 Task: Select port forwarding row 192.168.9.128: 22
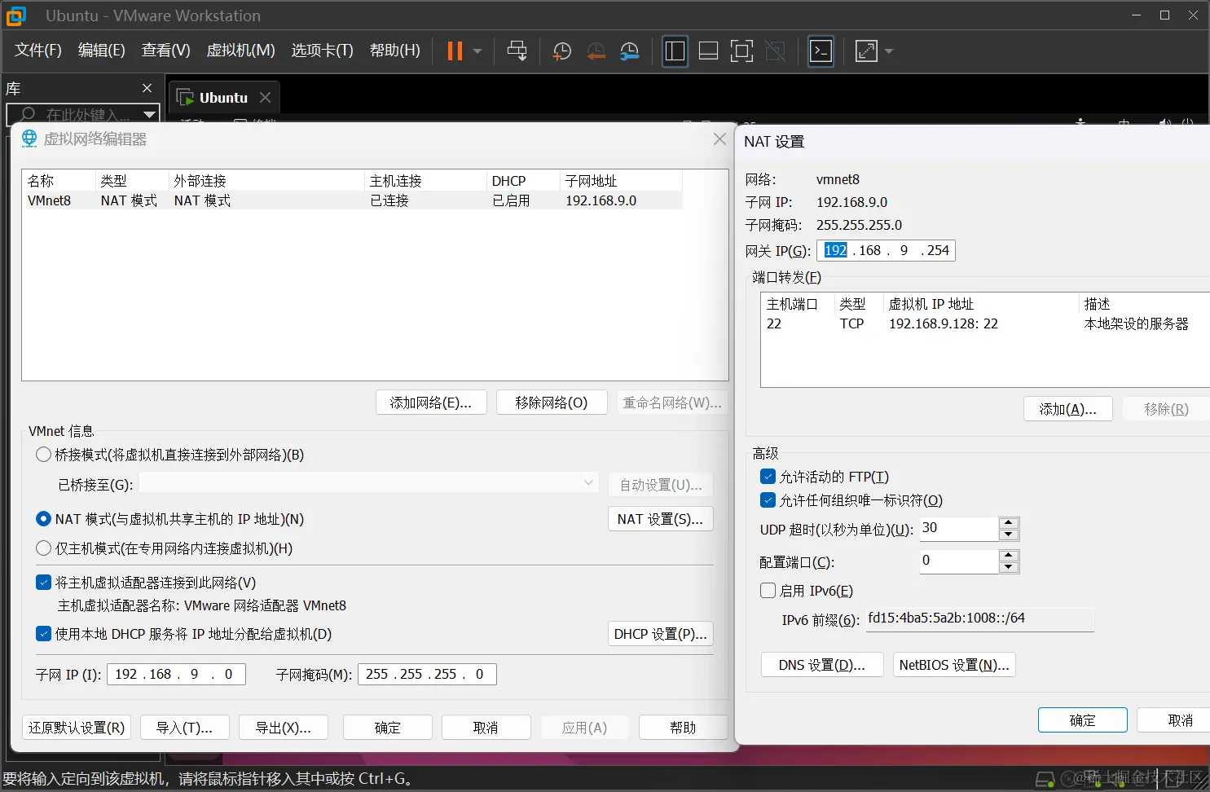pos(985,323)
